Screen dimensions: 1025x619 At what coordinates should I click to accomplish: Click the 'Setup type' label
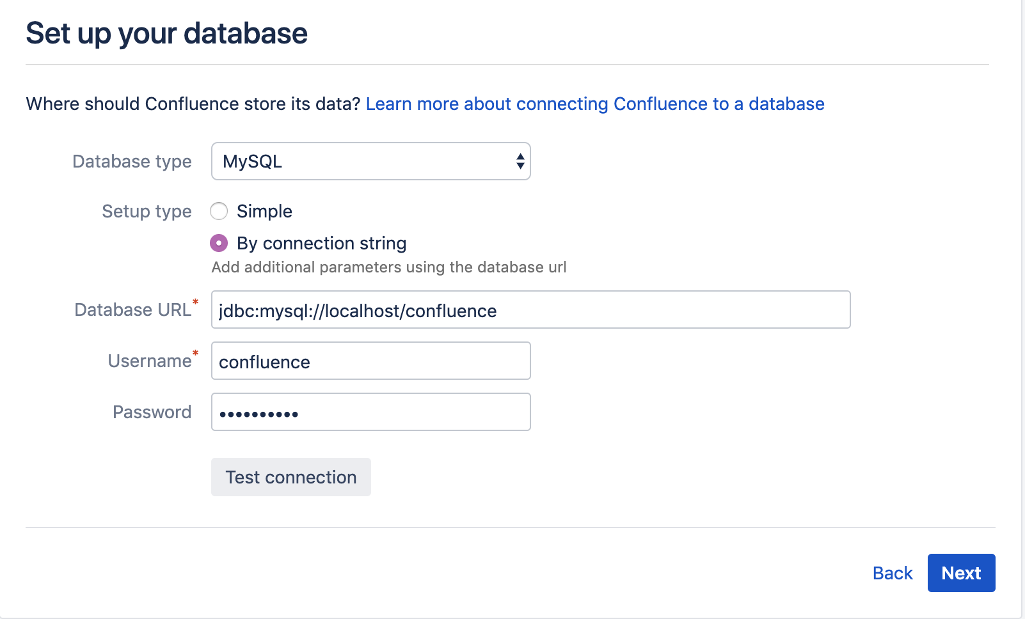147,211
